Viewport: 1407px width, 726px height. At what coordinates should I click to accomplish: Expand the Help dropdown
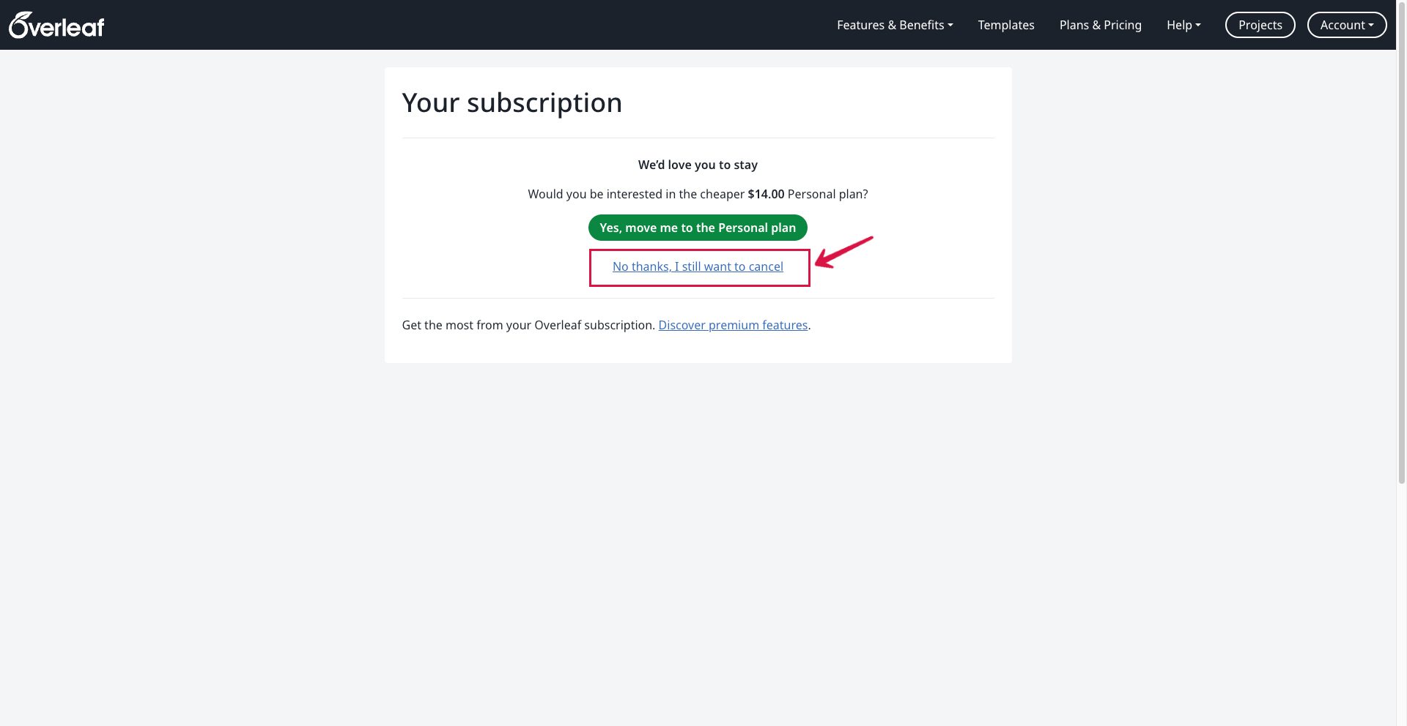point(1183,25)
